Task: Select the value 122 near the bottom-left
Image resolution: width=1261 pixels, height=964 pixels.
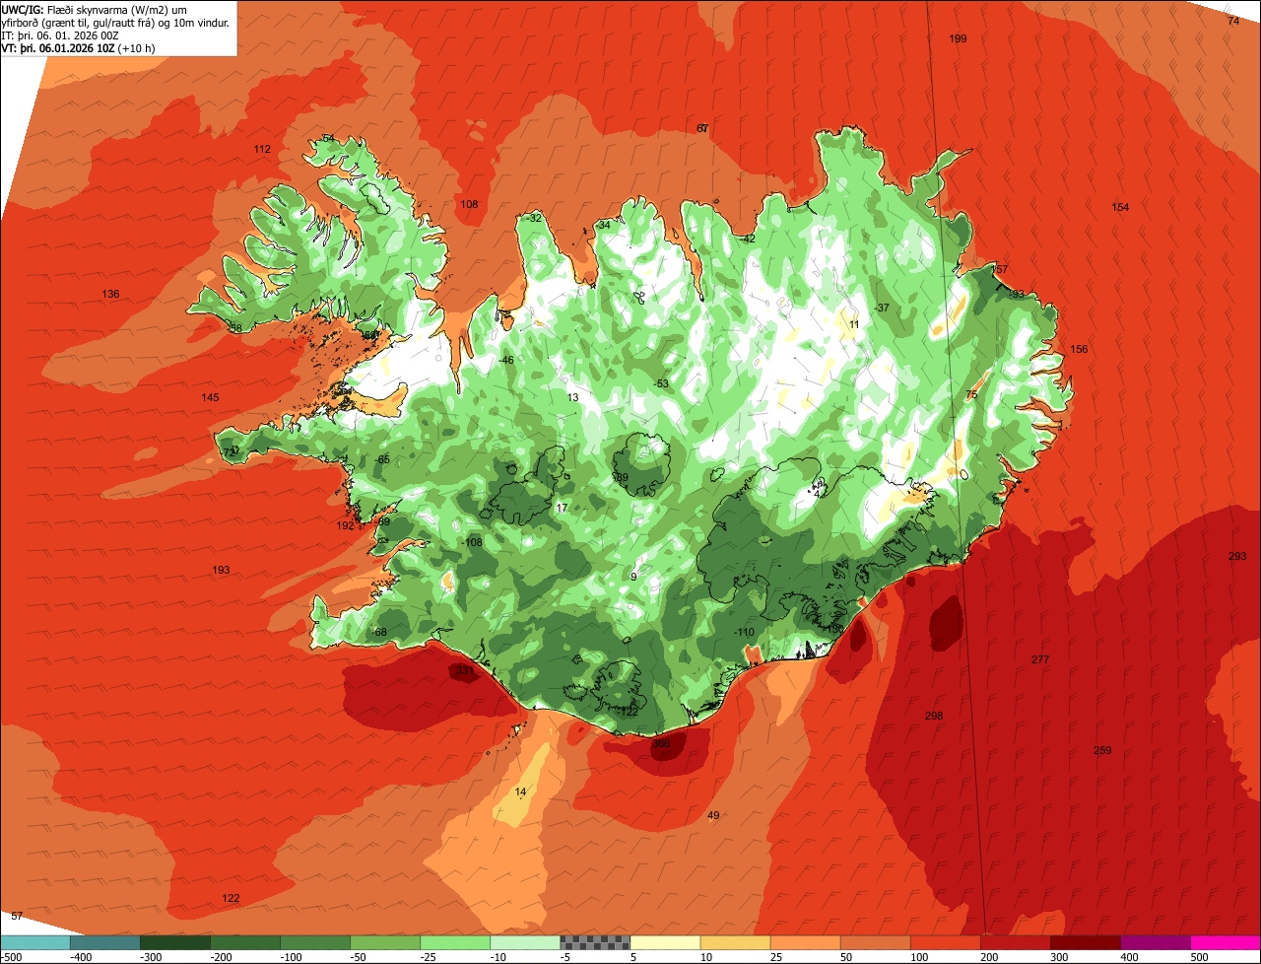Action: point(231,898)
